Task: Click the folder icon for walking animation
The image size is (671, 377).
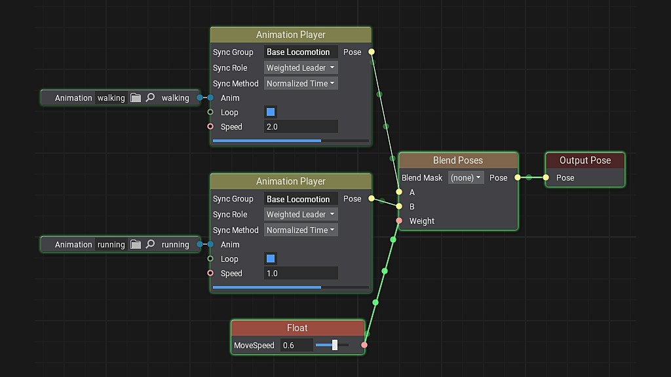Action: pos(136,98)
